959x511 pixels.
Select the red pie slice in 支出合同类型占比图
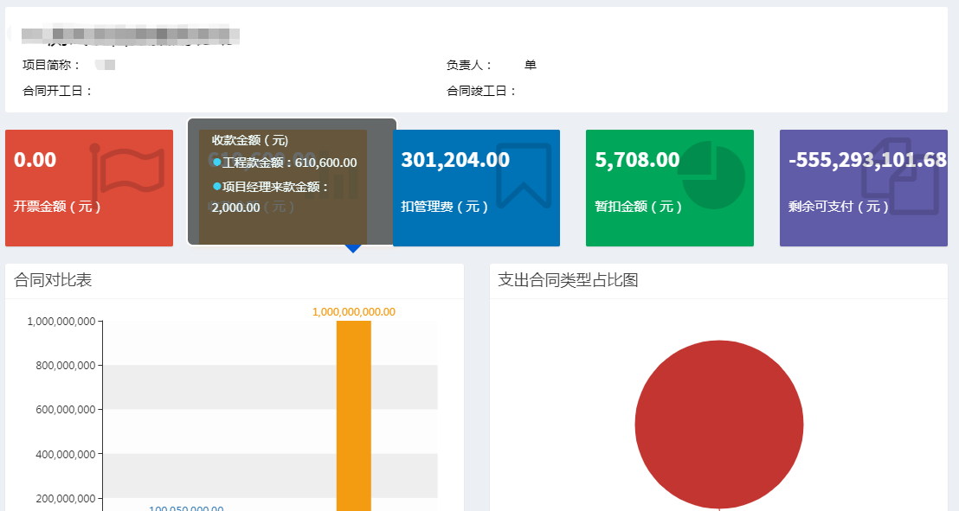[x=719, y=425]
